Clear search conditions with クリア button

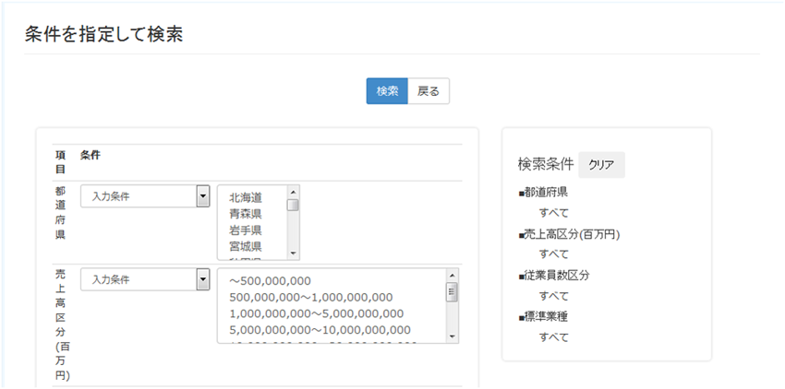(601, 165)
